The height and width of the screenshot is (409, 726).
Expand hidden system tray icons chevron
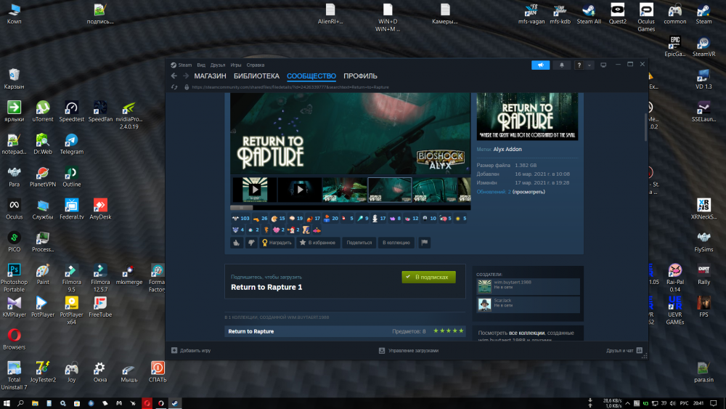point(627,403)
